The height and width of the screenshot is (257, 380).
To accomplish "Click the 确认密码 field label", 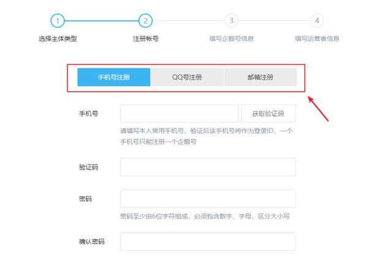I will pyautogui.click(x=91, y=242).
